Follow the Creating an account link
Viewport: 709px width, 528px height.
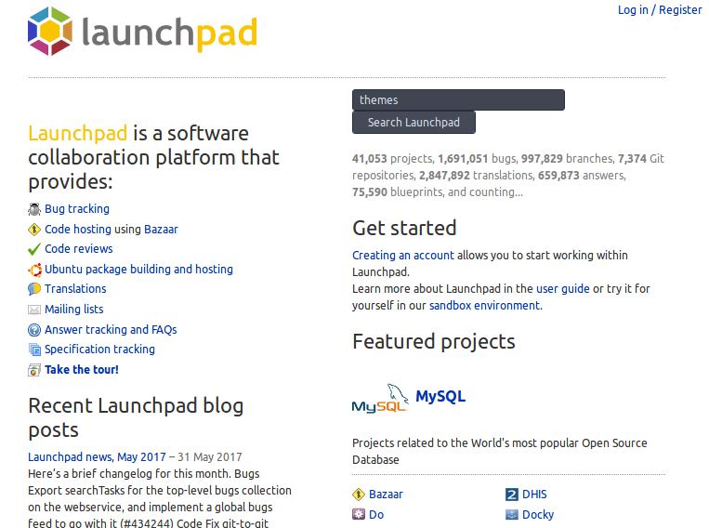coord(403,256)
